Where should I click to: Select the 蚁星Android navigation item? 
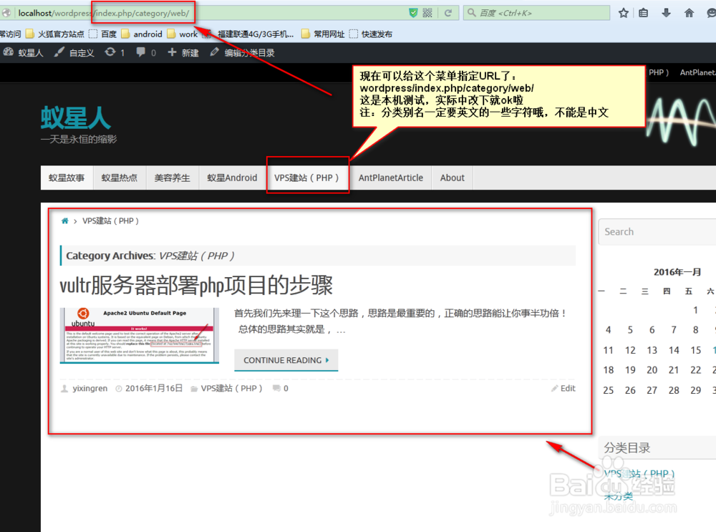click(x=231, y=178)
